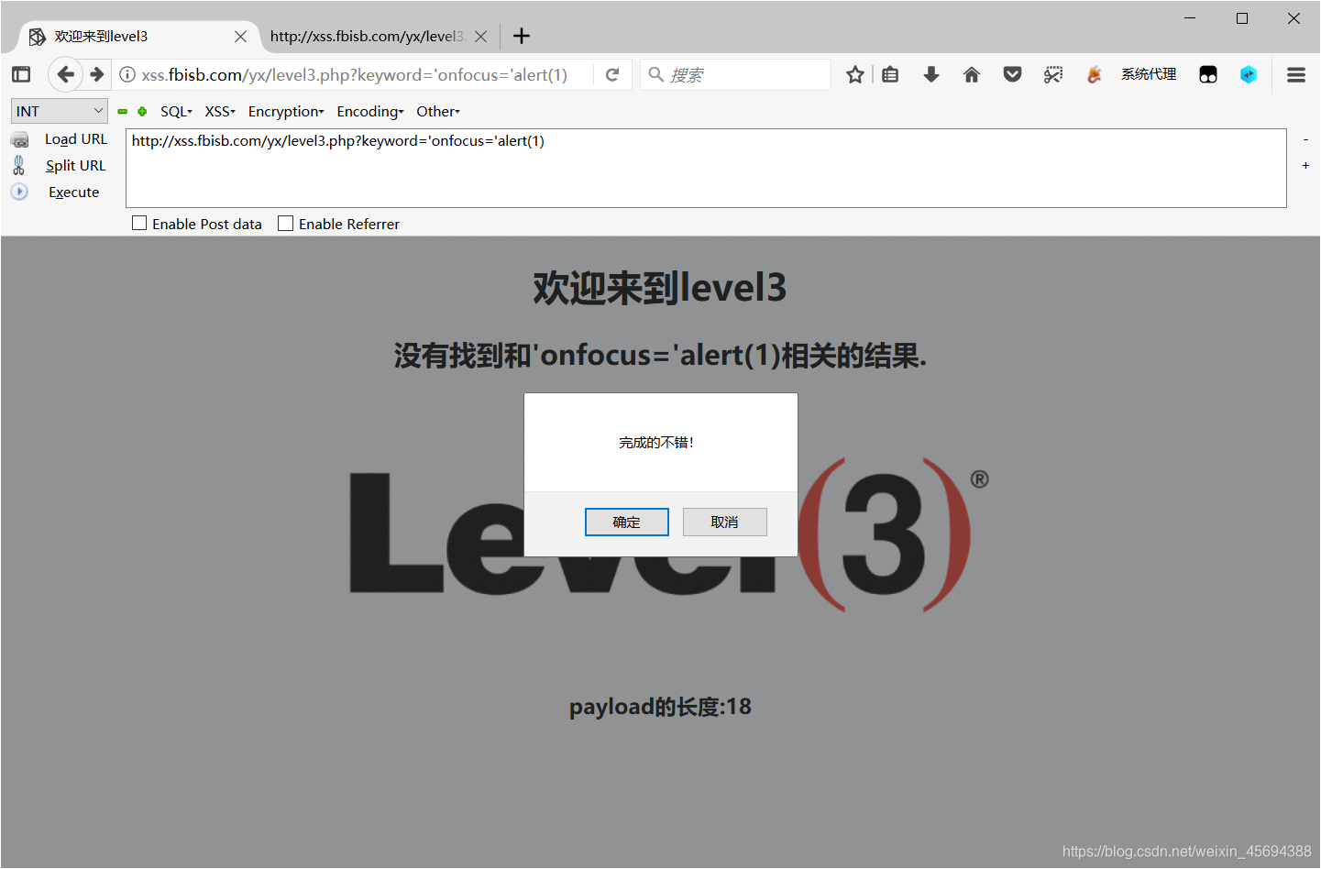Viewport: 1321px width, 869px height.
Task: Click the Execute play icon
Action: click(x=19, y=192)
